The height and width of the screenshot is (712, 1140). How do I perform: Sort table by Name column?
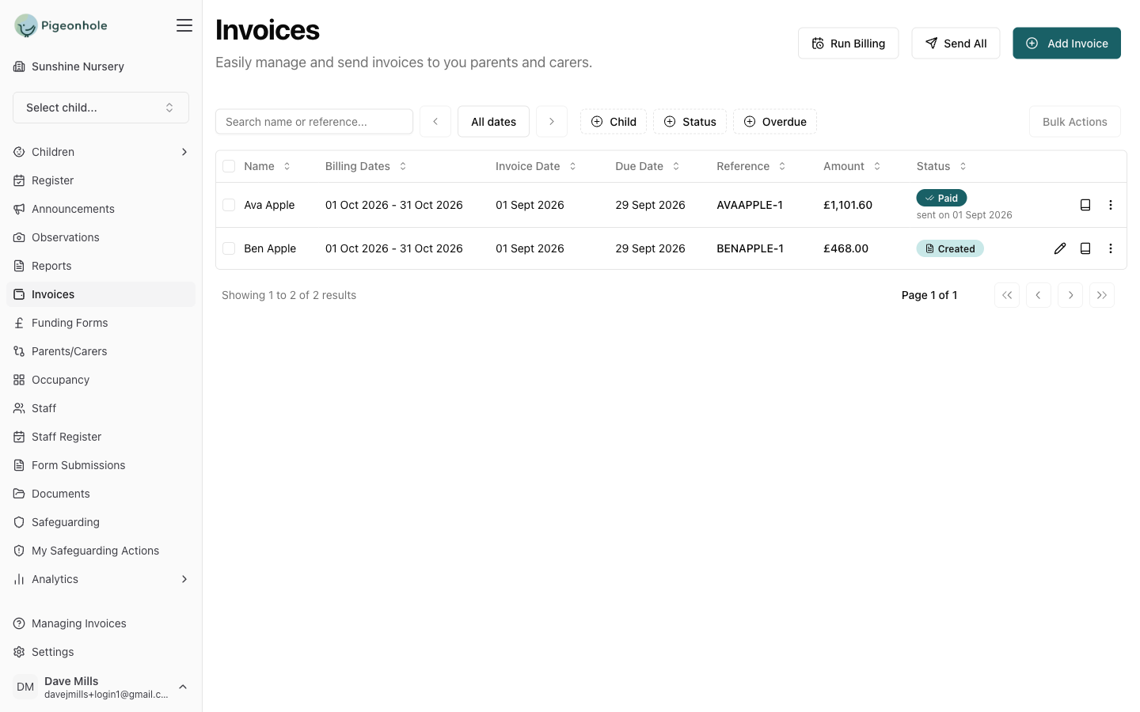(268, 166)
